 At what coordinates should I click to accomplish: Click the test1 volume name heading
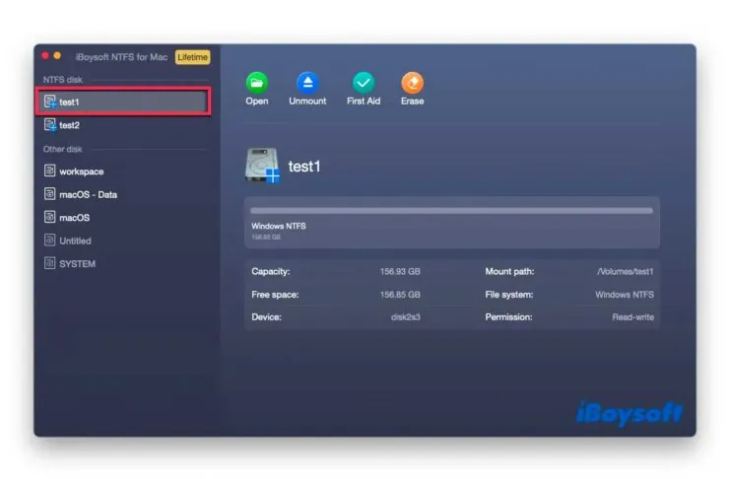click(304, 167)
